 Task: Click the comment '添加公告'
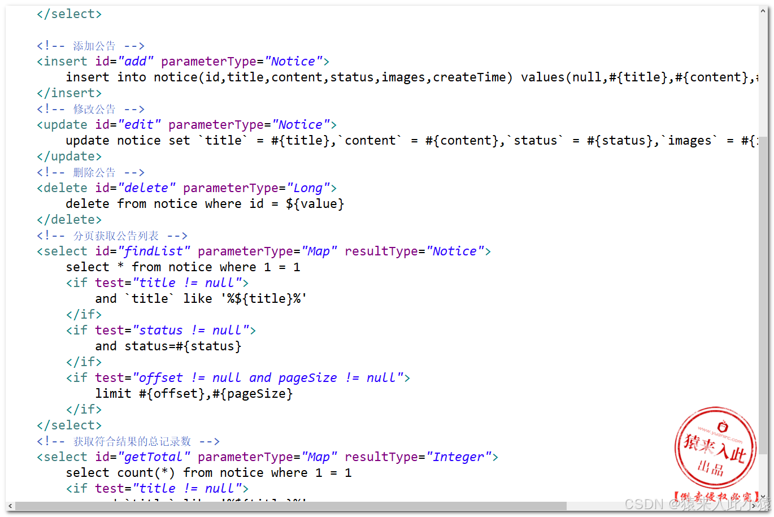(x=91, y=46)
